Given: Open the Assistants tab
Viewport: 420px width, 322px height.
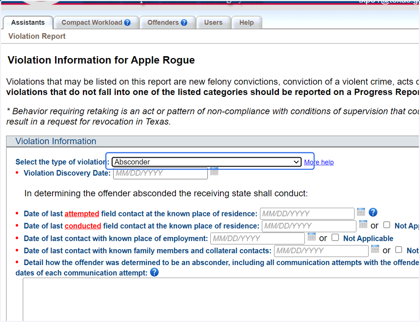Looking at the screenshot, I should tap(28, 22).
